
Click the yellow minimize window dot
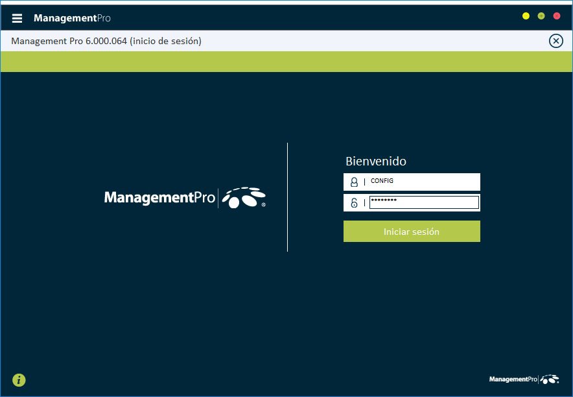pos(526,16)
